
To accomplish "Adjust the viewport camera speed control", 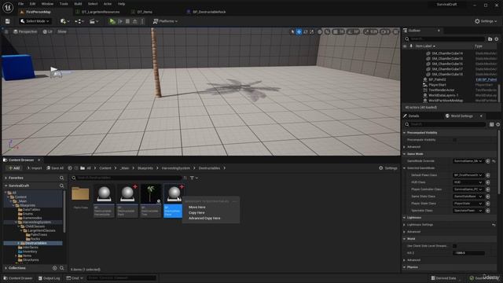I will coord(384,31).
